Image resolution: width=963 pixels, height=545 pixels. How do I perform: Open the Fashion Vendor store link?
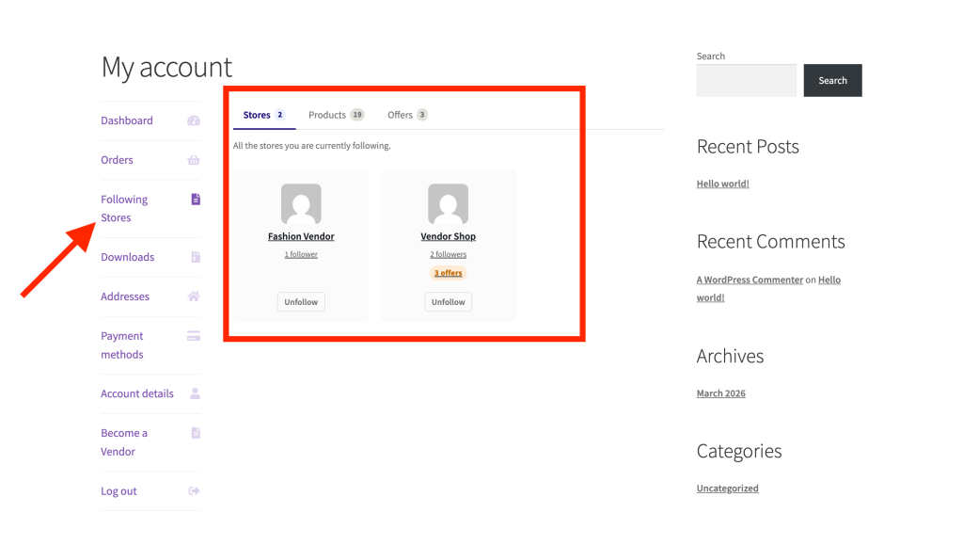pyautogui.click(x=301, y=236)
